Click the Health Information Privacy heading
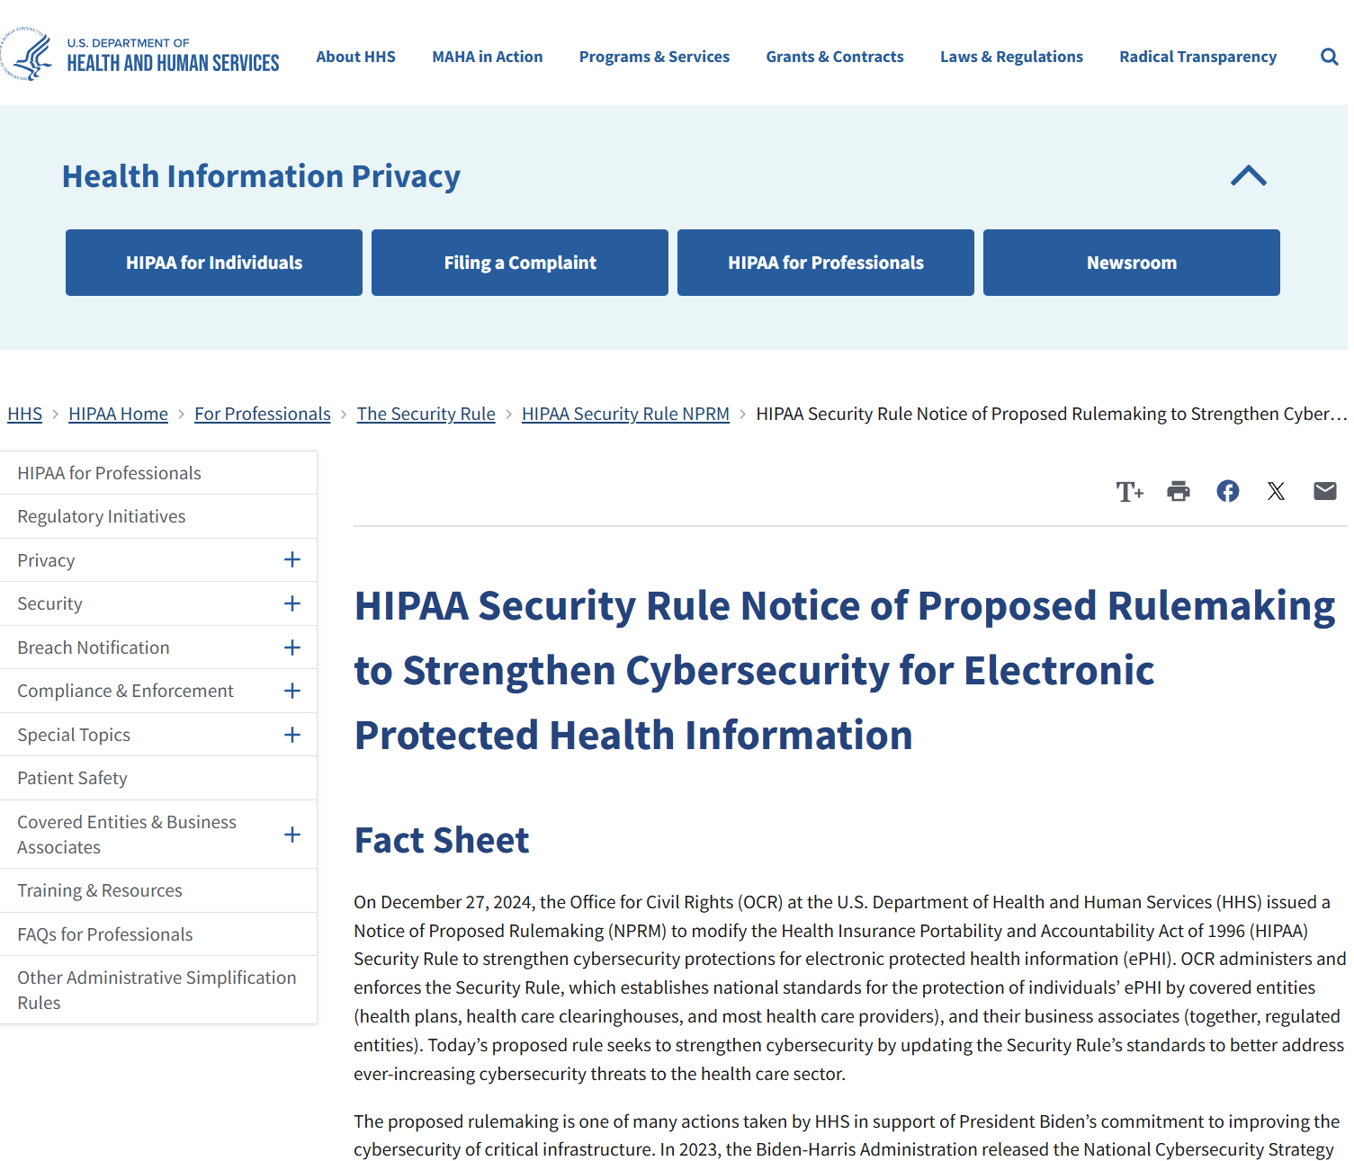This screenshot has height=1161, width=1354. (261, 176)
